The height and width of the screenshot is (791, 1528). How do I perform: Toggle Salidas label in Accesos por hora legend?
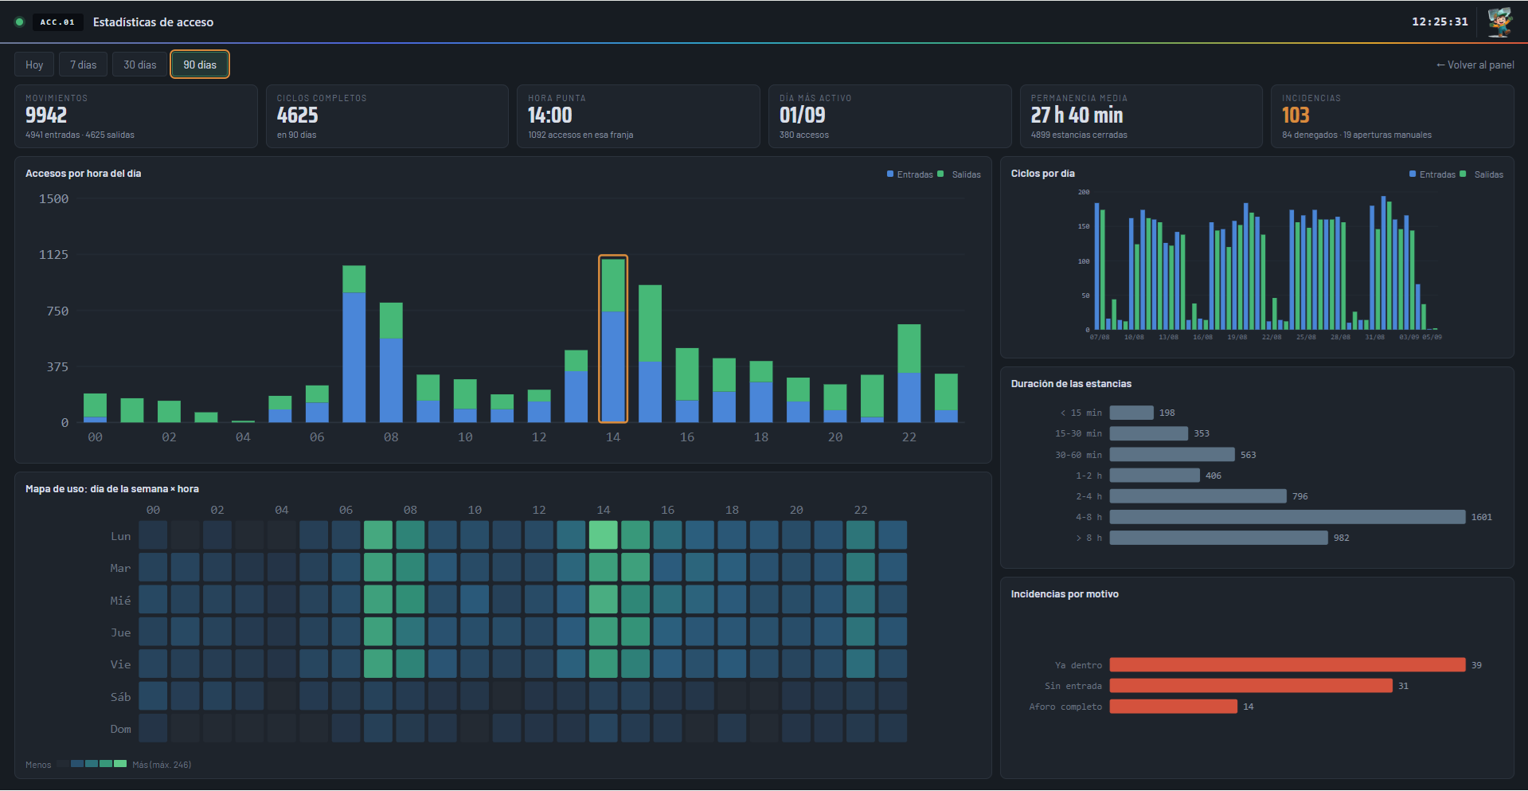pyautogui.click(x=967, y=174)
